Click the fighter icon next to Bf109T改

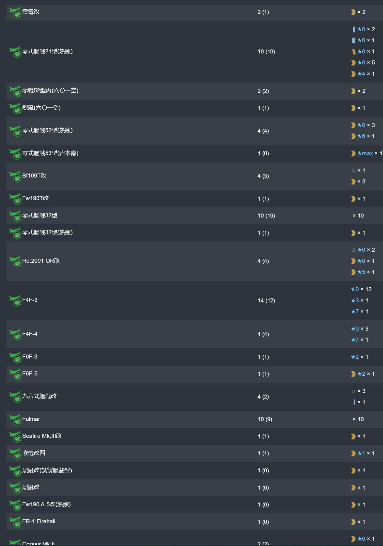(x=15, y=176)
